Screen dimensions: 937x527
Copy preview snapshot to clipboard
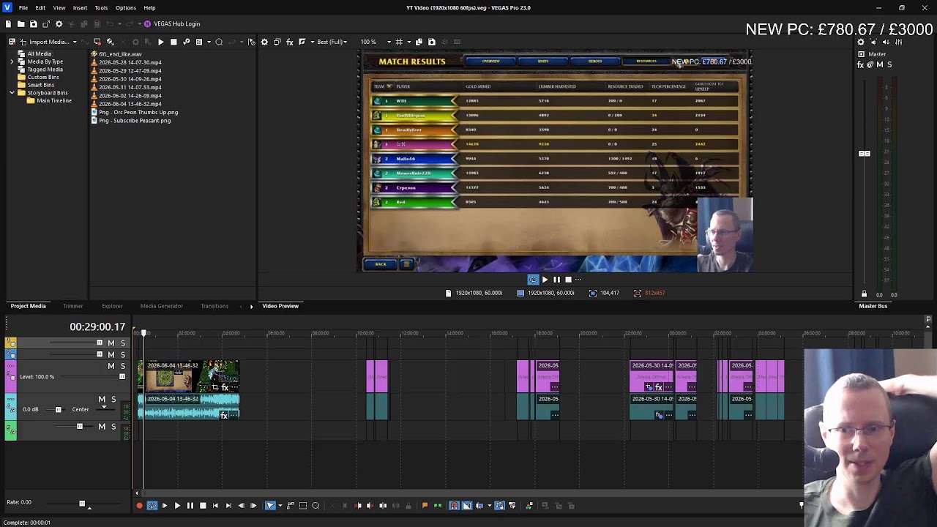(419, 42)
